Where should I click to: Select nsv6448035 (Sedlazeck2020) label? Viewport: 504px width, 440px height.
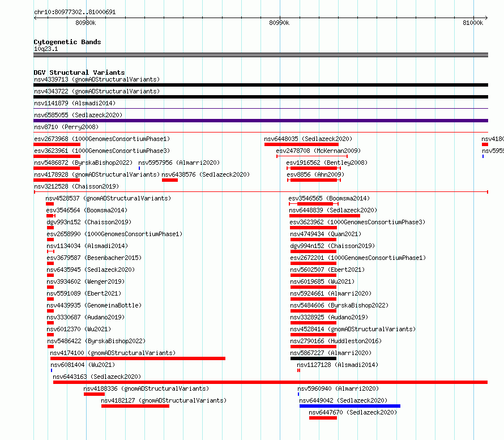click(x=308, y=139)
